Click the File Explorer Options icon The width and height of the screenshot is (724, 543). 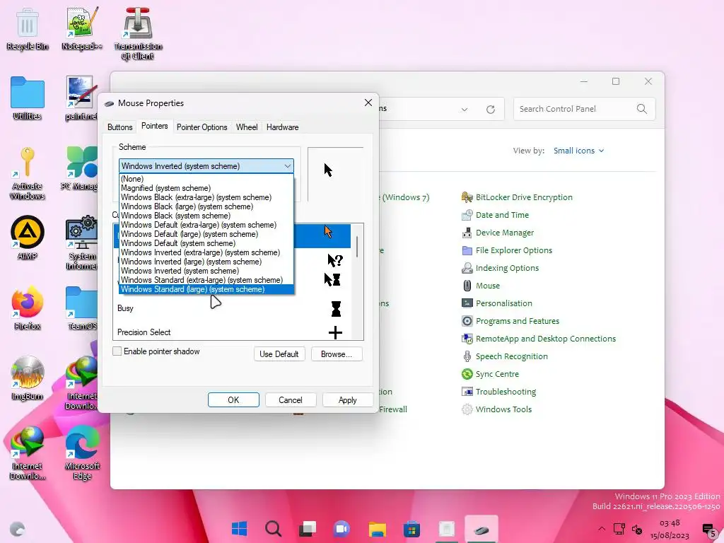[x=467, y=250]
